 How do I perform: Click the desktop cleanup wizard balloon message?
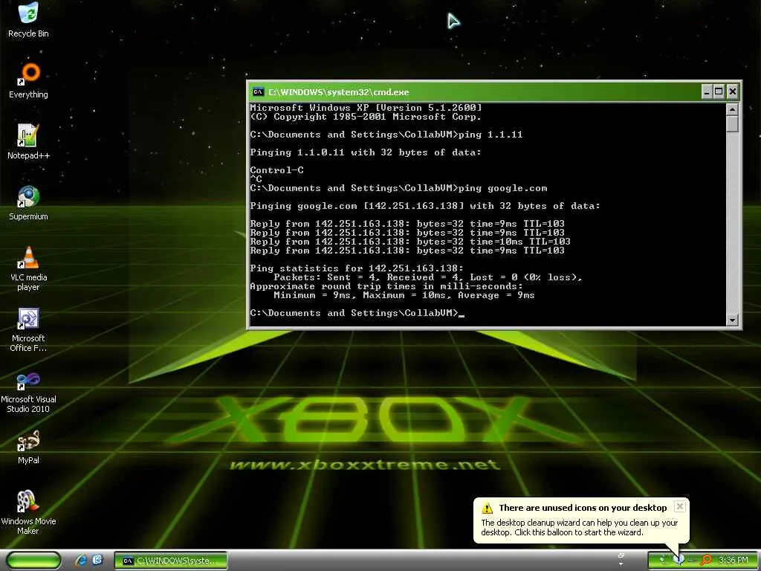coord(579,527)
